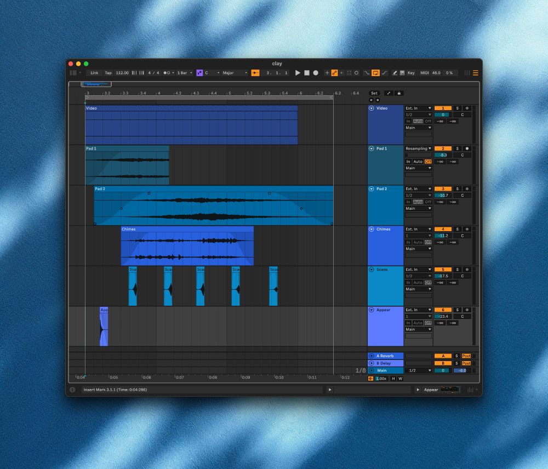The height and width of the screenshot is (469, 548).
Task: Open the hamburger menu icon at top right
Action: click(x=476, y=73)
